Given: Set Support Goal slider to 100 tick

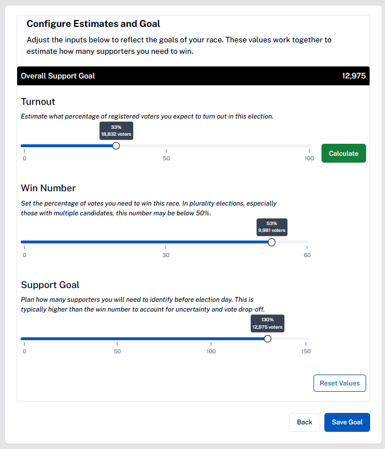Looking at the screenshot, I should tap(211, 339).
